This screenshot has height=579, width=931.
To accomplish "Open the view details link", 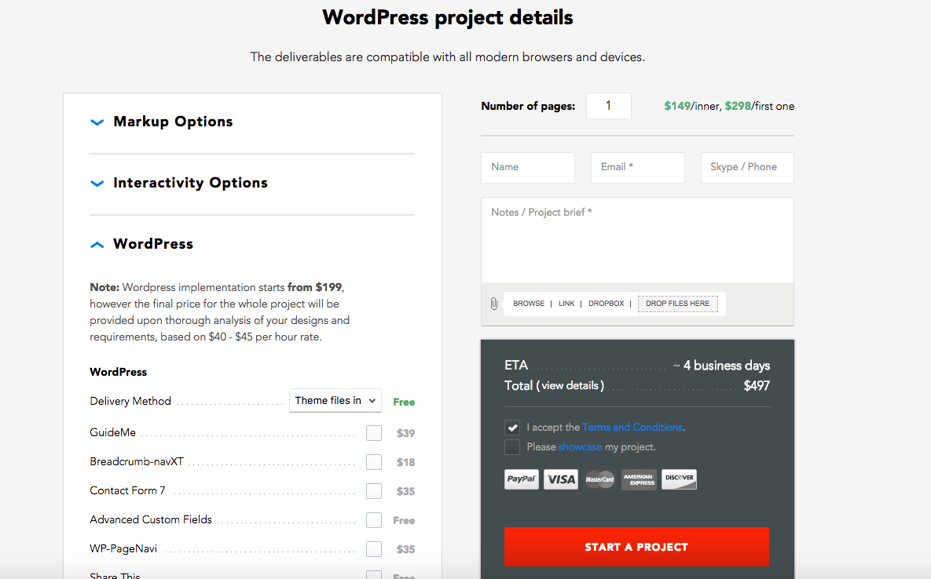I will click(570, 386).
